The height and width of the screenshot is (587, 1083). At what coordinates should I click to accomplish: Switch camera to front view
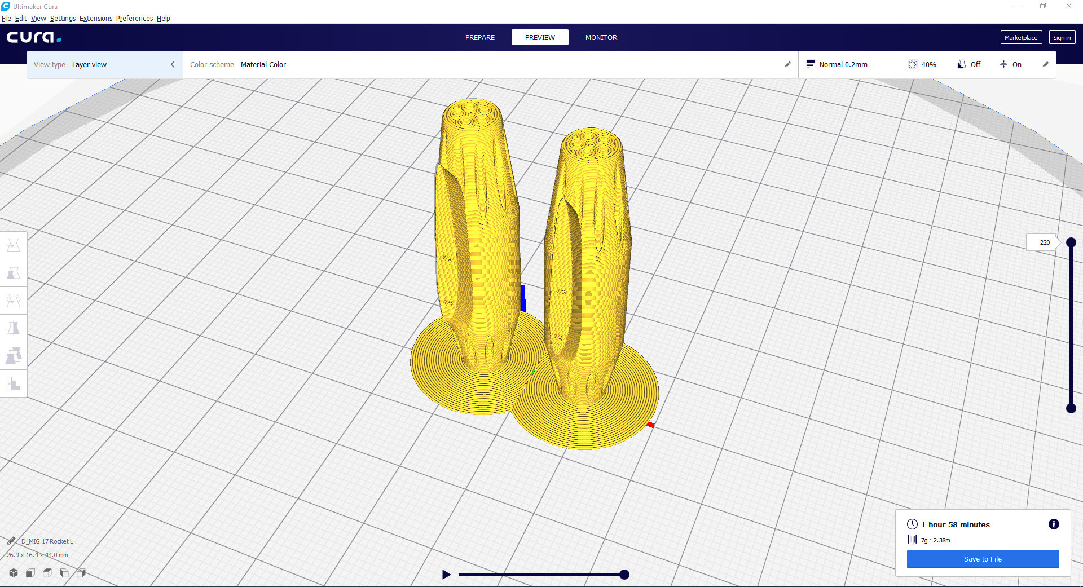point(30,573)
